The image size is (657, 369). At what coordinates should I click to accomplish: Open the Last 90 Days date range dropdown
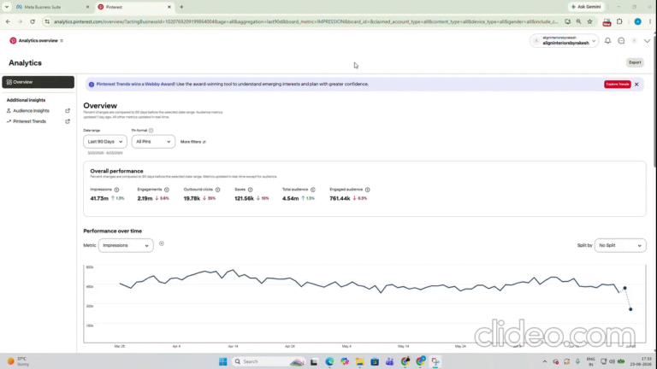pos(104,142)
